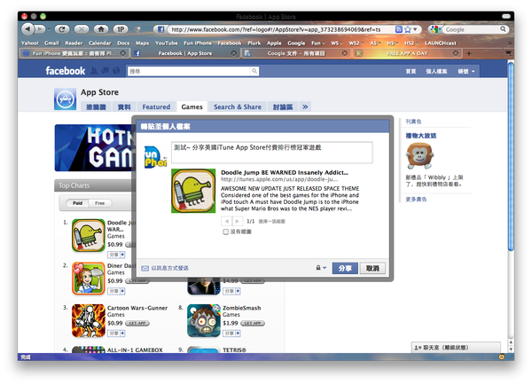Open a new browser tab with plus
Viewport: 532px width, 385px height.
tap(469, 53)
